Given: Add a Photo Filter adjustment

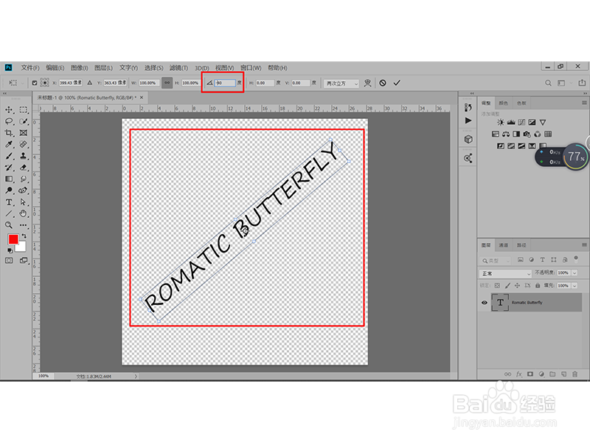Looking at the screenshot, I should pyautogui.click(x=527, y=134).
